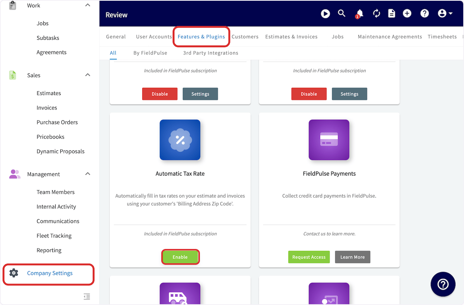Open Settings on the left top card
Screen dimensions: 464x305
click(x=200, y=94)
